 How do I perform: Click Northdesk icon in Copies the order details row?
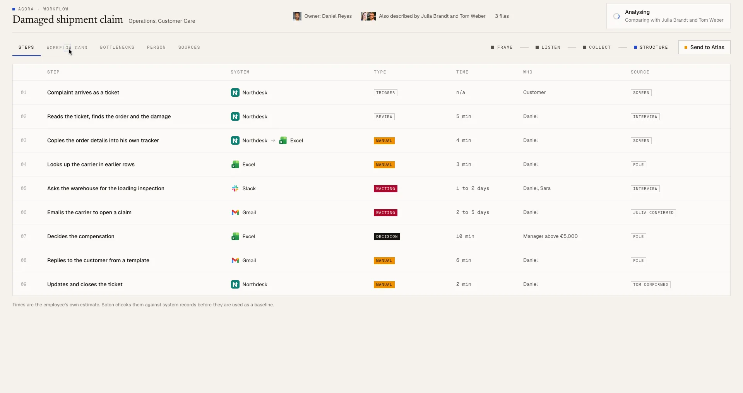click(235, 140)
